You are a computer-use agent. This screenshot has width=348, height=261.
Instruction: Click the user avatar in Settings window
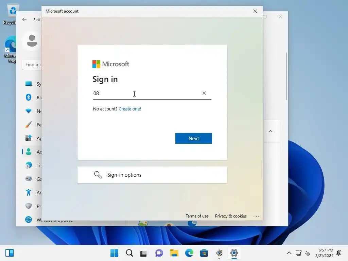click(32, 41)
